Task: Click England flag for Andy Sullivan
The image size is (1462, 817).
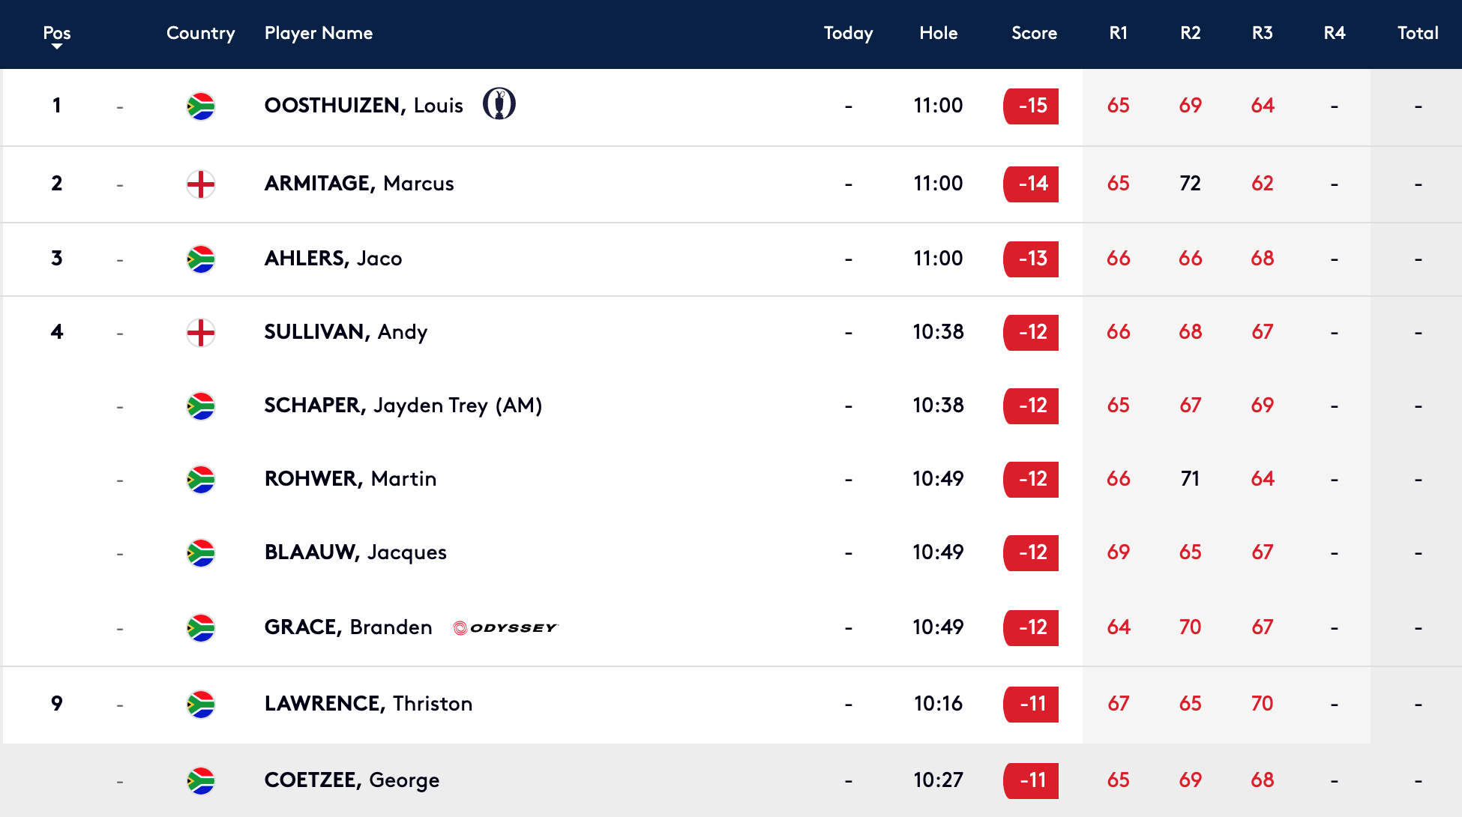Action: [201, 333]
